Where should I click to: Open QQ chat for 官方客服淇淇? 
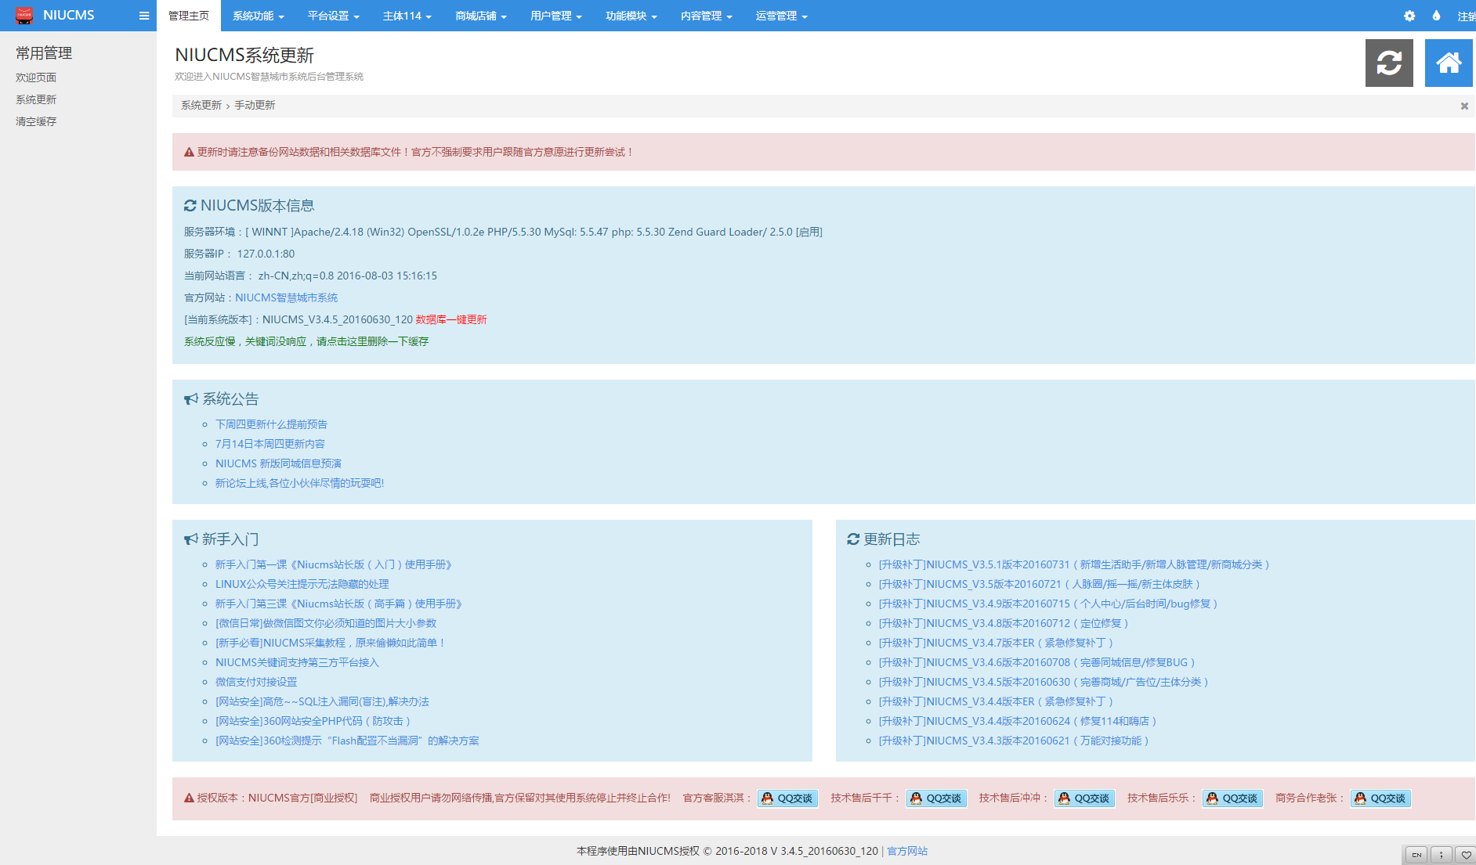pos(787,798)
